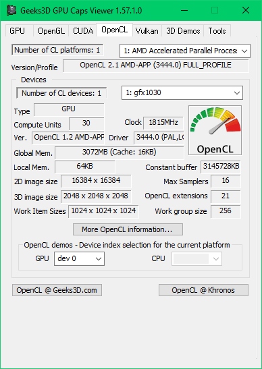Open the OpenGL tab
This screenshot has height=369, width=262.
tap(51, 31)
